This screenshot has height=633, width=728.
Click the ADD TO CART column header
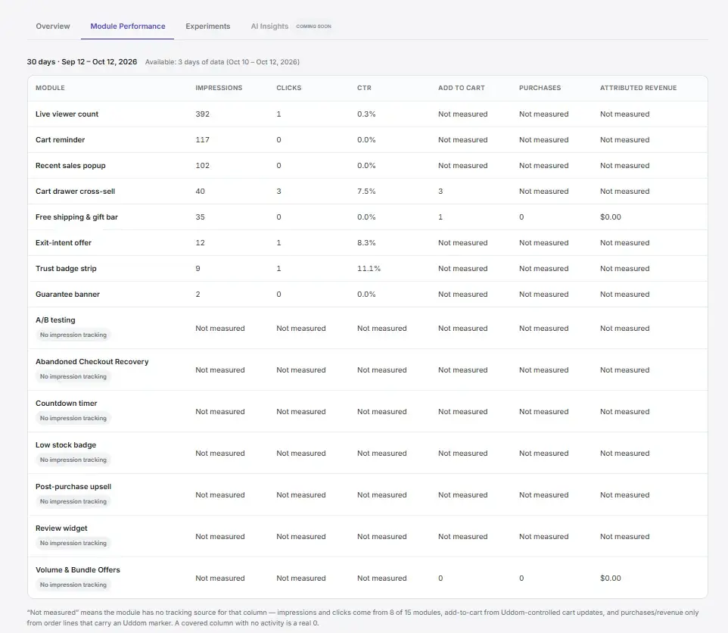(461, 88)
